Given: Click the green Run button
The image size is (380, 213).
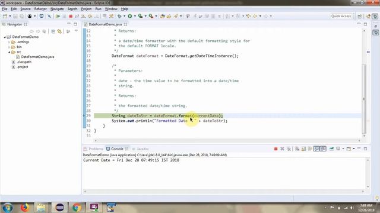Looking at the screenshot, I should (130, 16).
